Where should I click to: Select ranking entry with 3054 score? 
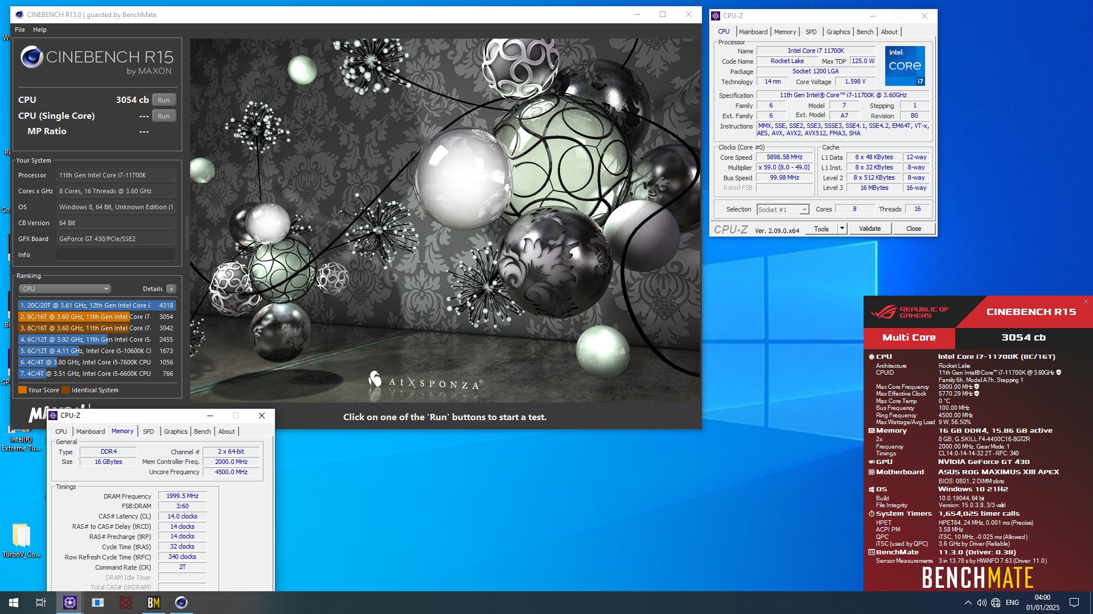97,317
